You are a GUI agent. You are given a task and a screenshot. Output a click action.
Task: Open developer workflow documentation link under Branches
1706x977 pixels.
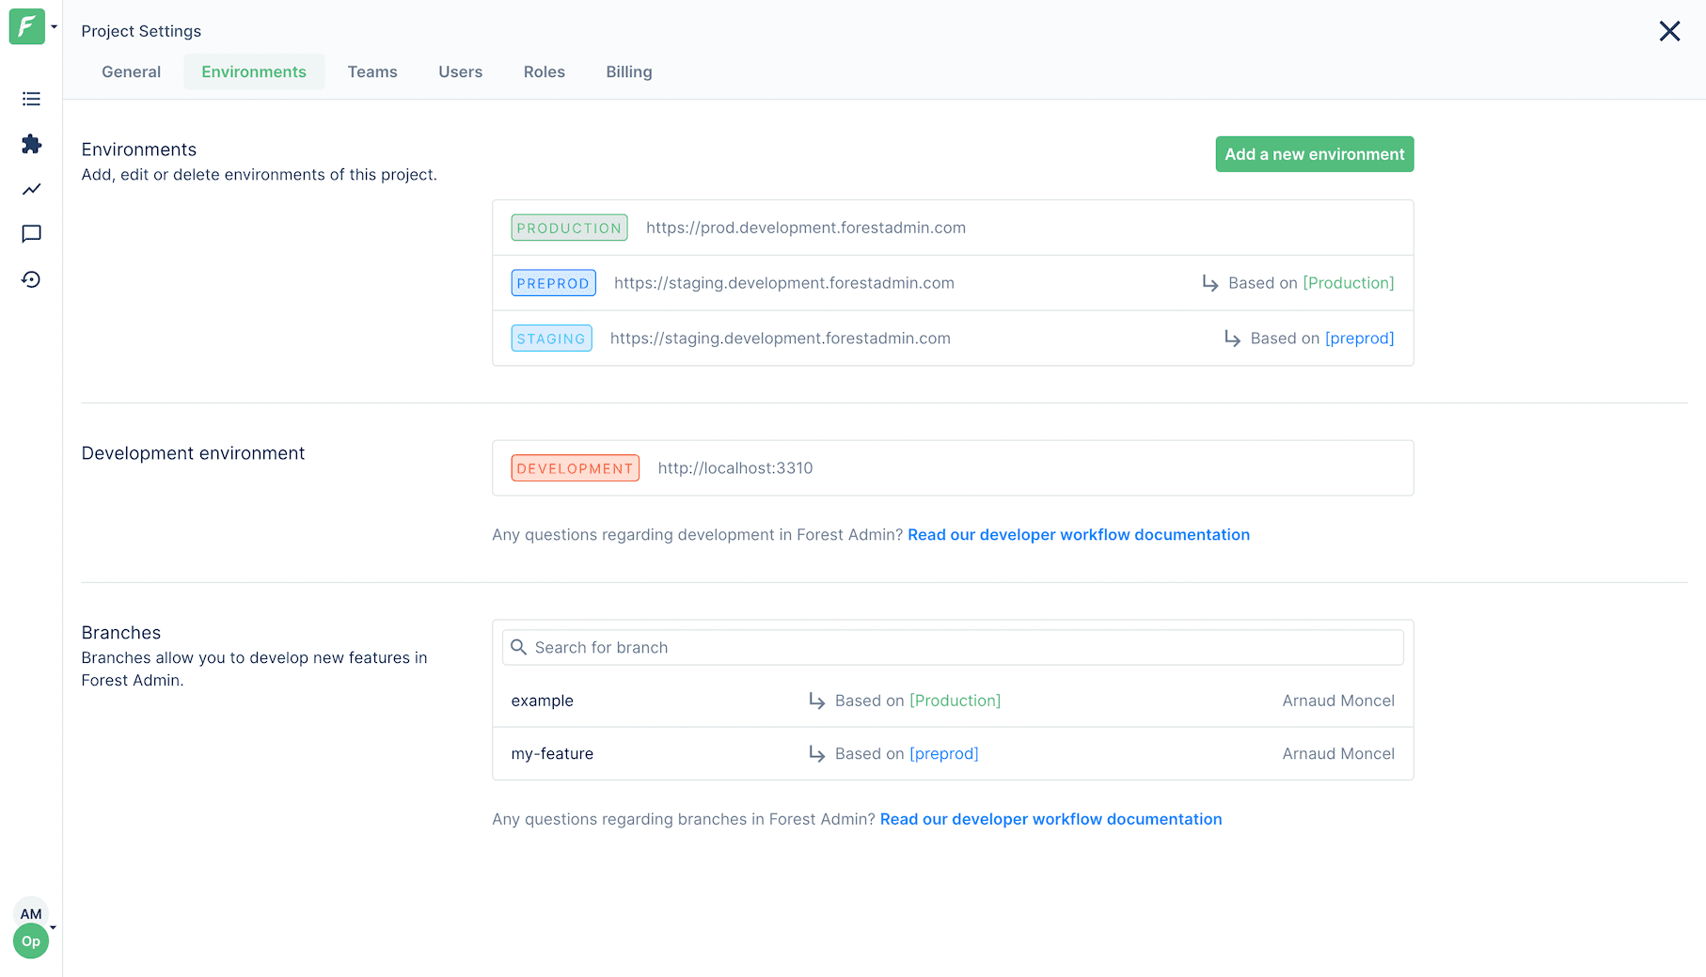(x=1051, y=820)
